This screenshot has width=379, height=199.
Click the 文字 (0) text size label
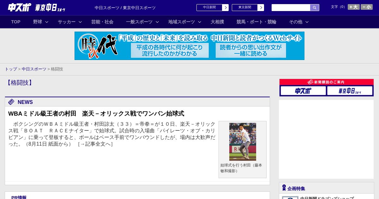338,7
